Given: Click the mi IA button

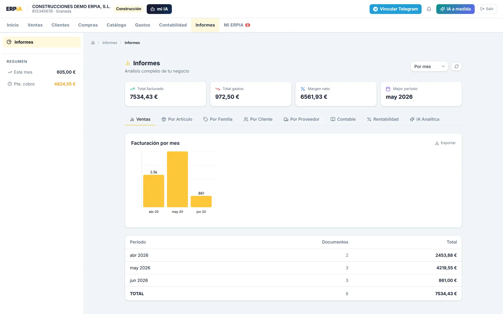Looking at the screenshot, I should (159, 9).
